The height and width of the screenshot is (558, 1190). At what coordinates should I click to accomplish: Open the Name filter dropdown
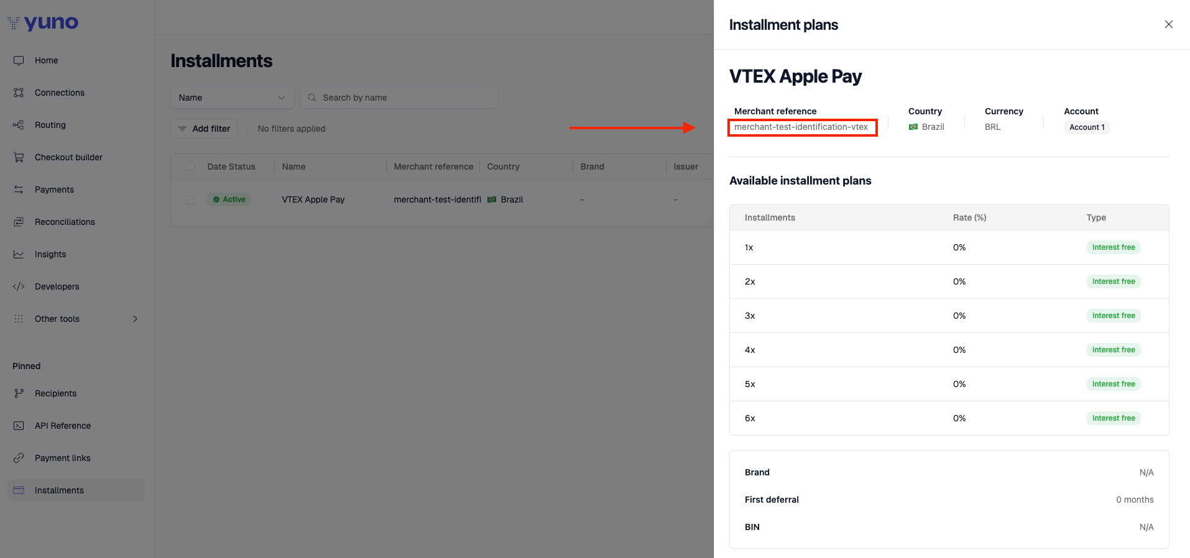[233, 98]
